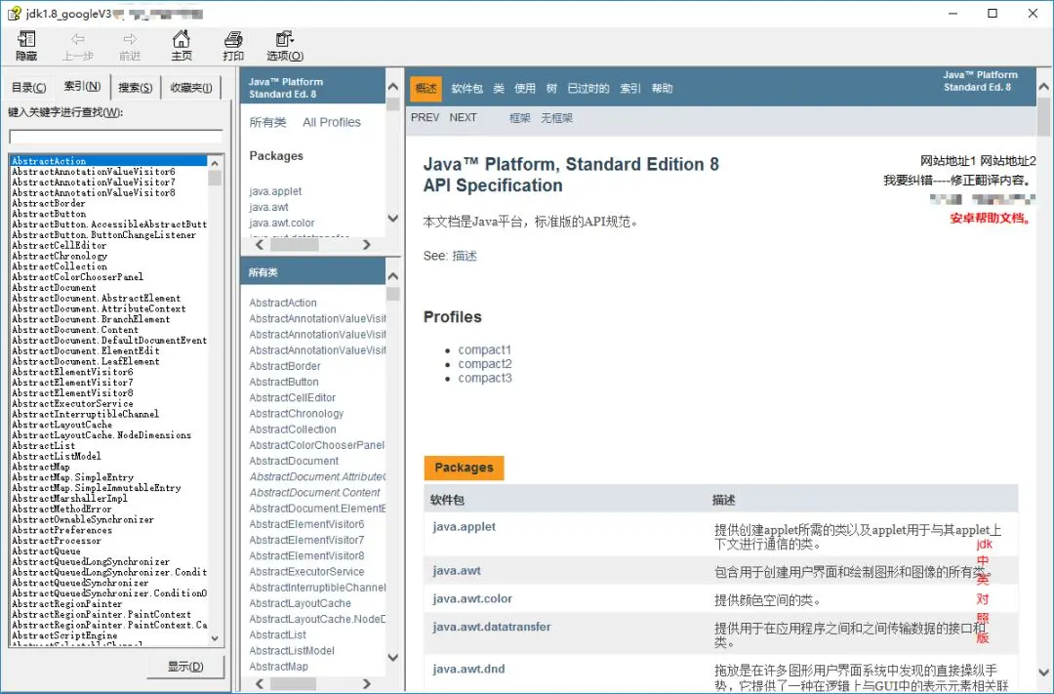Screen dimensions: 1054x694
Task: Click the 框架 frames link
Action: click(x=519, y=118)
